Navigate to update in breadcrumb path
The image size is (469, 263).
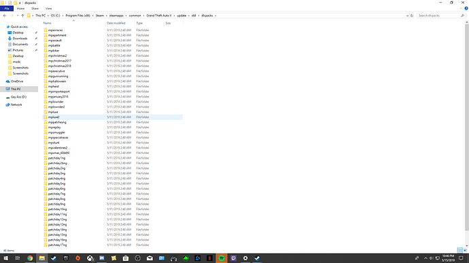tap(181, 16)
